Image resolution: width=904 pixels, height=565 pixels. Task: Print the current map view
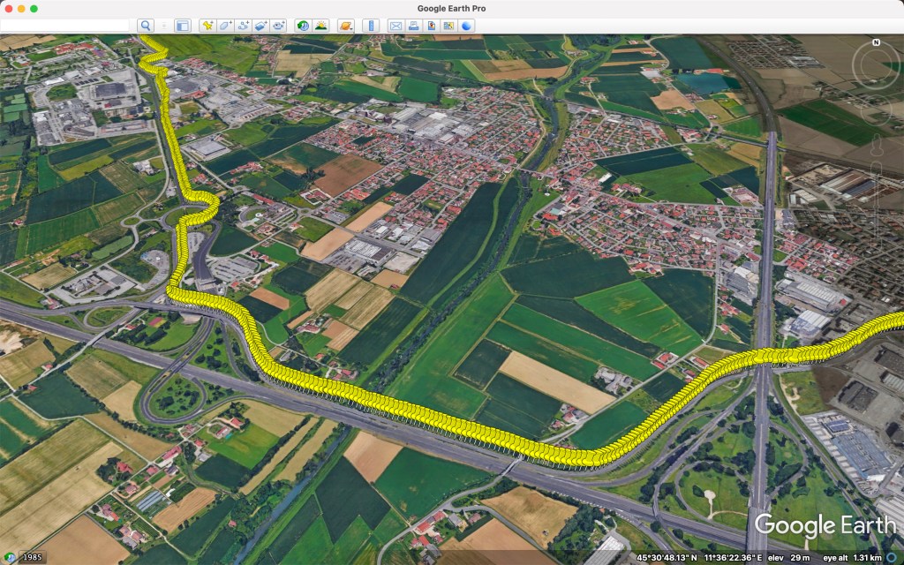click(413, 26)
